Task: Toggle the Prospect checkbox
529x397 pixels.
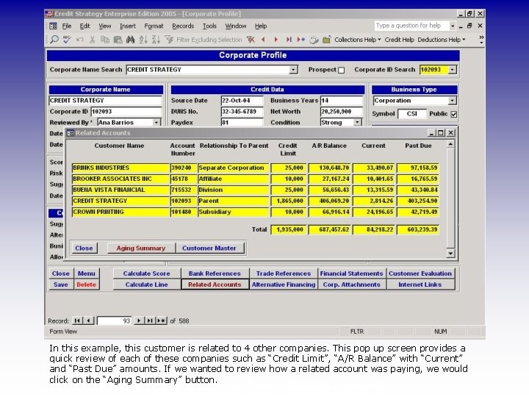Action: tap(342, 71)
